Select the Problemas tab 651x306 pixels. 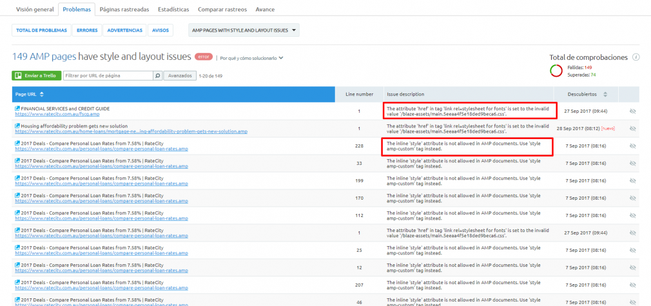[77, 9]
